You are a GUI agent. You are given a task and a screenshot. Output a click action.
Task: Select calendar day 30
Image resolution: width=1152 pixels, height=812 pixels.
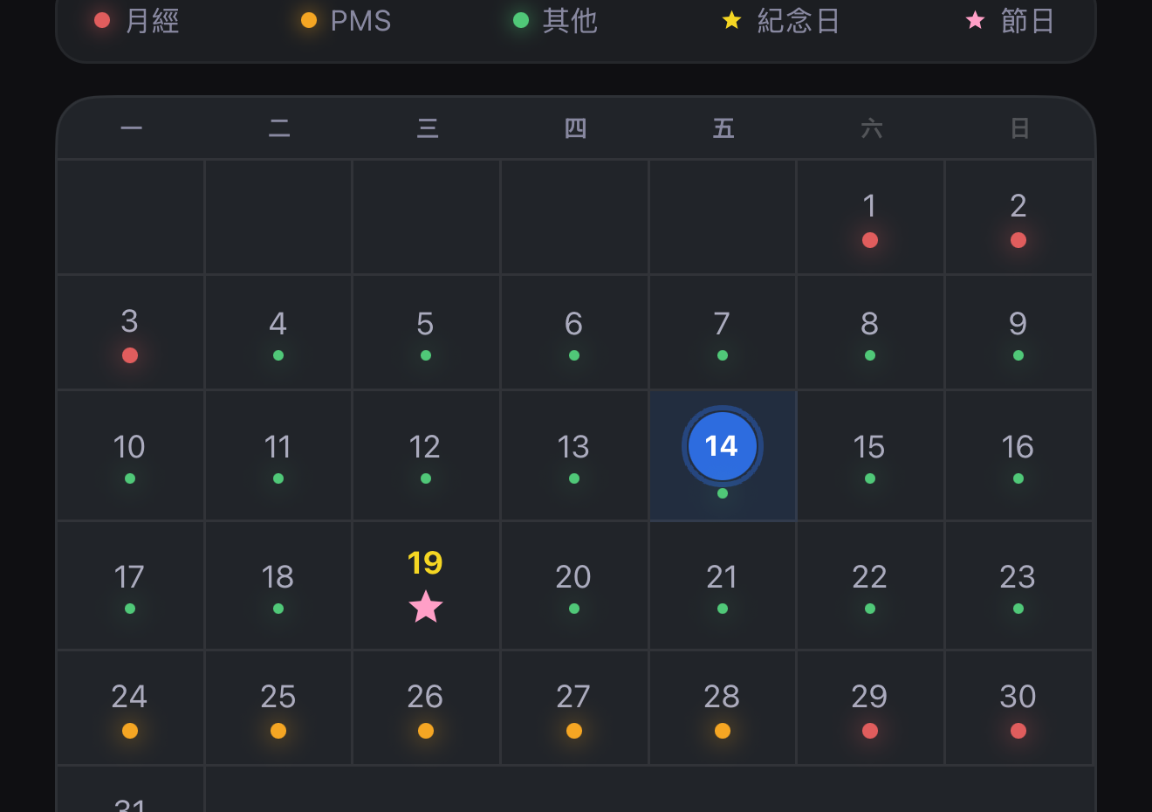(x=1018, y=707)
